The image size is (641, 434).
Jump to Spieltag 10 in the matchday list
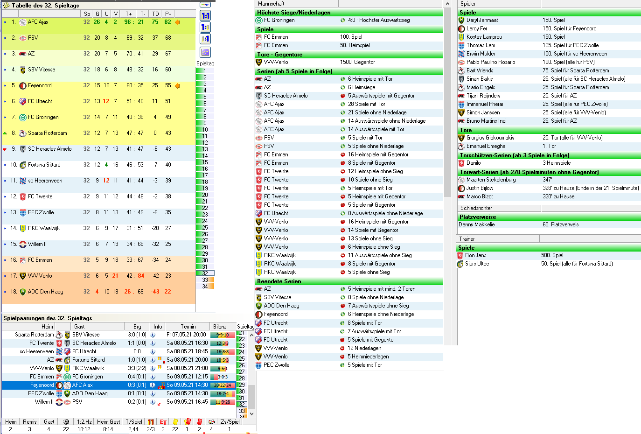[x=205, y=130]
